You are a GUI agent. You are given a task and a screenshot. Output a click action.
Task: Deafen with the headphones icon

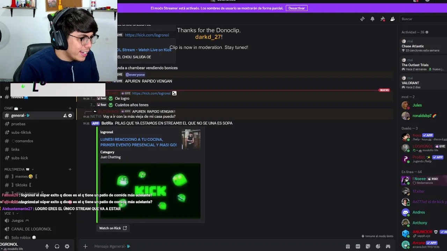(x=57, y=246)
